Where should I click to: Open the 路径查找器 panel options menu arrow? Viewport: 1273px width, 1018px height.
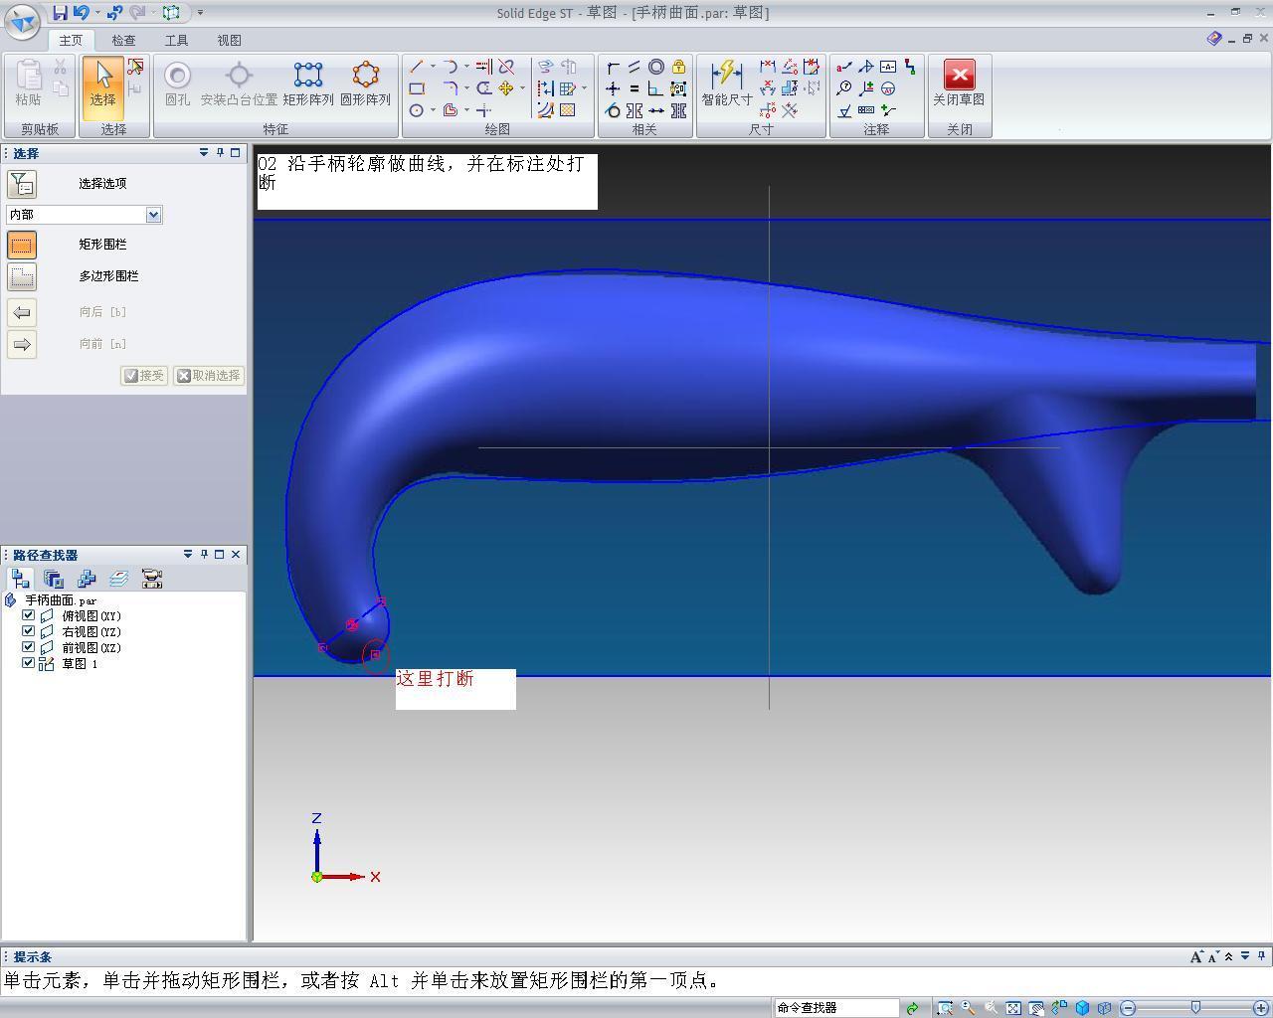click(x=188, y=554)
